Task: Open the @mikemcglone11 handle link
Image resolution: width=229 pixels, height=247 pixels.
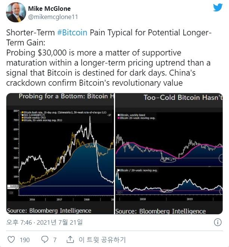Action: click(53, 17)
